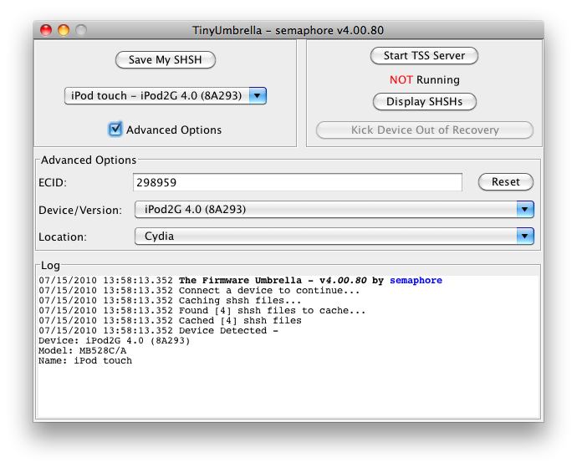Click Kick Device Out of Recovery
Screen dimensions: 577x468
pyautogui.click(x=424, y=130)
